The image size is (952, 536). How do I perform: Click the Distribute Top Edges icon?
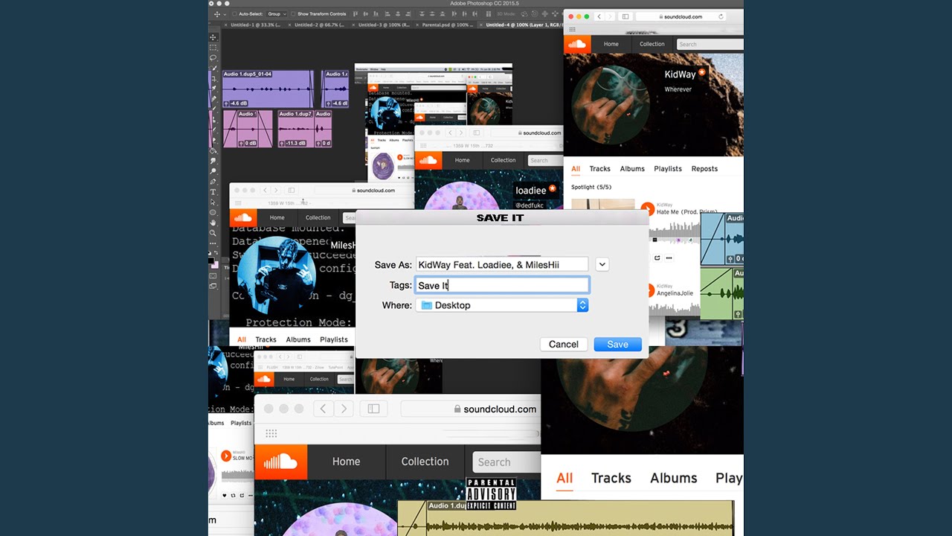coord(422,14)
